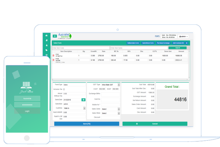Click the user icon in the sidebar
The image size is (220, 147).
point(46,45)
